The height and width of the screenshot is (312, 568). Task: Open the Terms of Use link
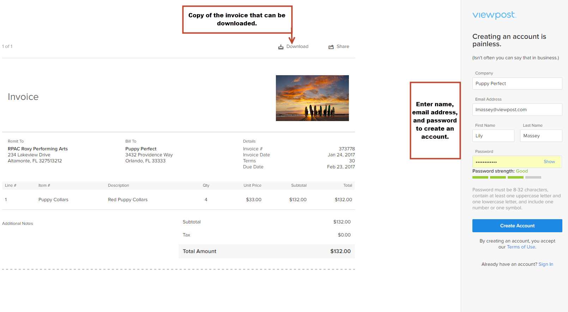click(x=521, y=247)
